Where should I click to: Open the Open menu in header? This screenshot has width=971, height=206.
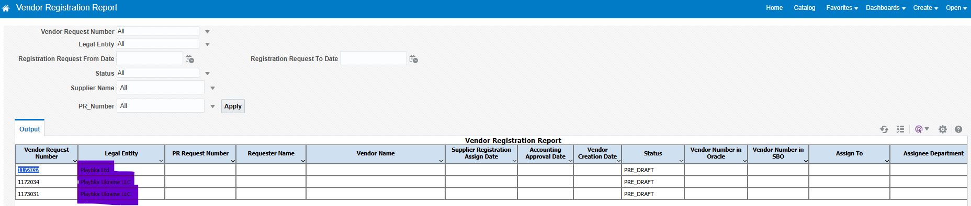pos(956,8)
